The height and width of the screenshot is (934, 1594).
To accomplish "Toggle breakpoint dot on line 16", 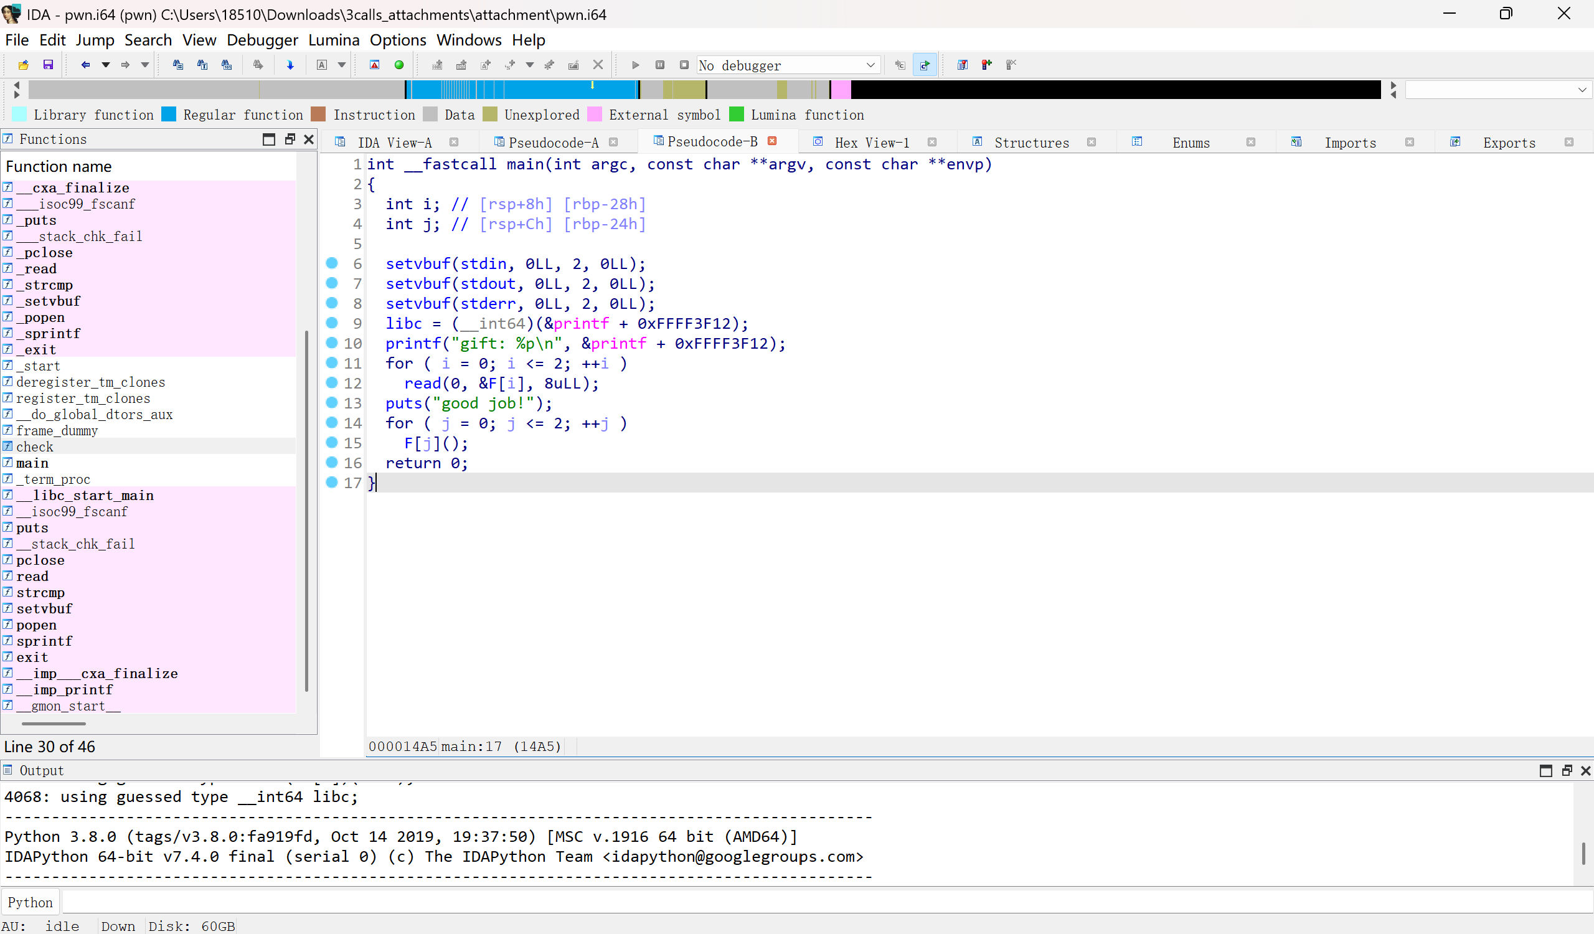I will coord(332,461).
